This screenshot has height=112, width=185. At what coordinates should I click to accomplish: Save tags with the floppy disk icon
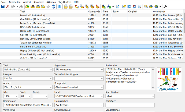pyautogui.click(x=3, y=7)
